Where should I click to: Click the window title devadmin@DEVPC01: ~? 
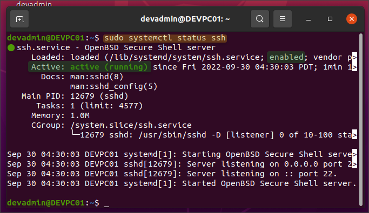(185, 19)
